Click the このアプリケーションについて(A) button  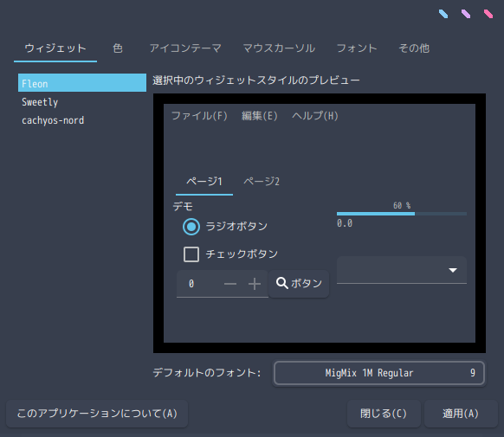tap(97, 414)
